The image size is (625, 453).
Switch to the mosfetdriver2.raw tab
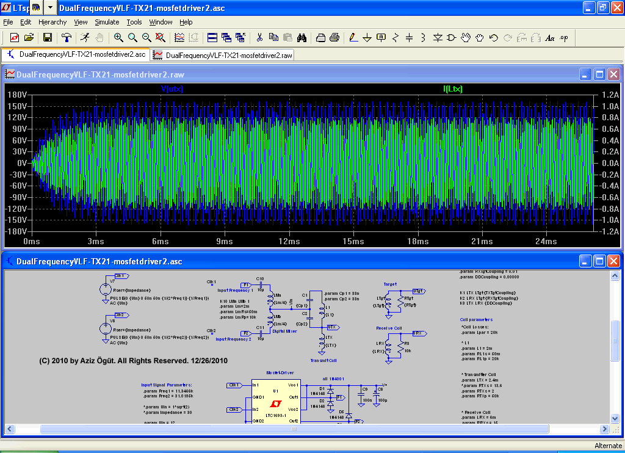pos(223,55)
